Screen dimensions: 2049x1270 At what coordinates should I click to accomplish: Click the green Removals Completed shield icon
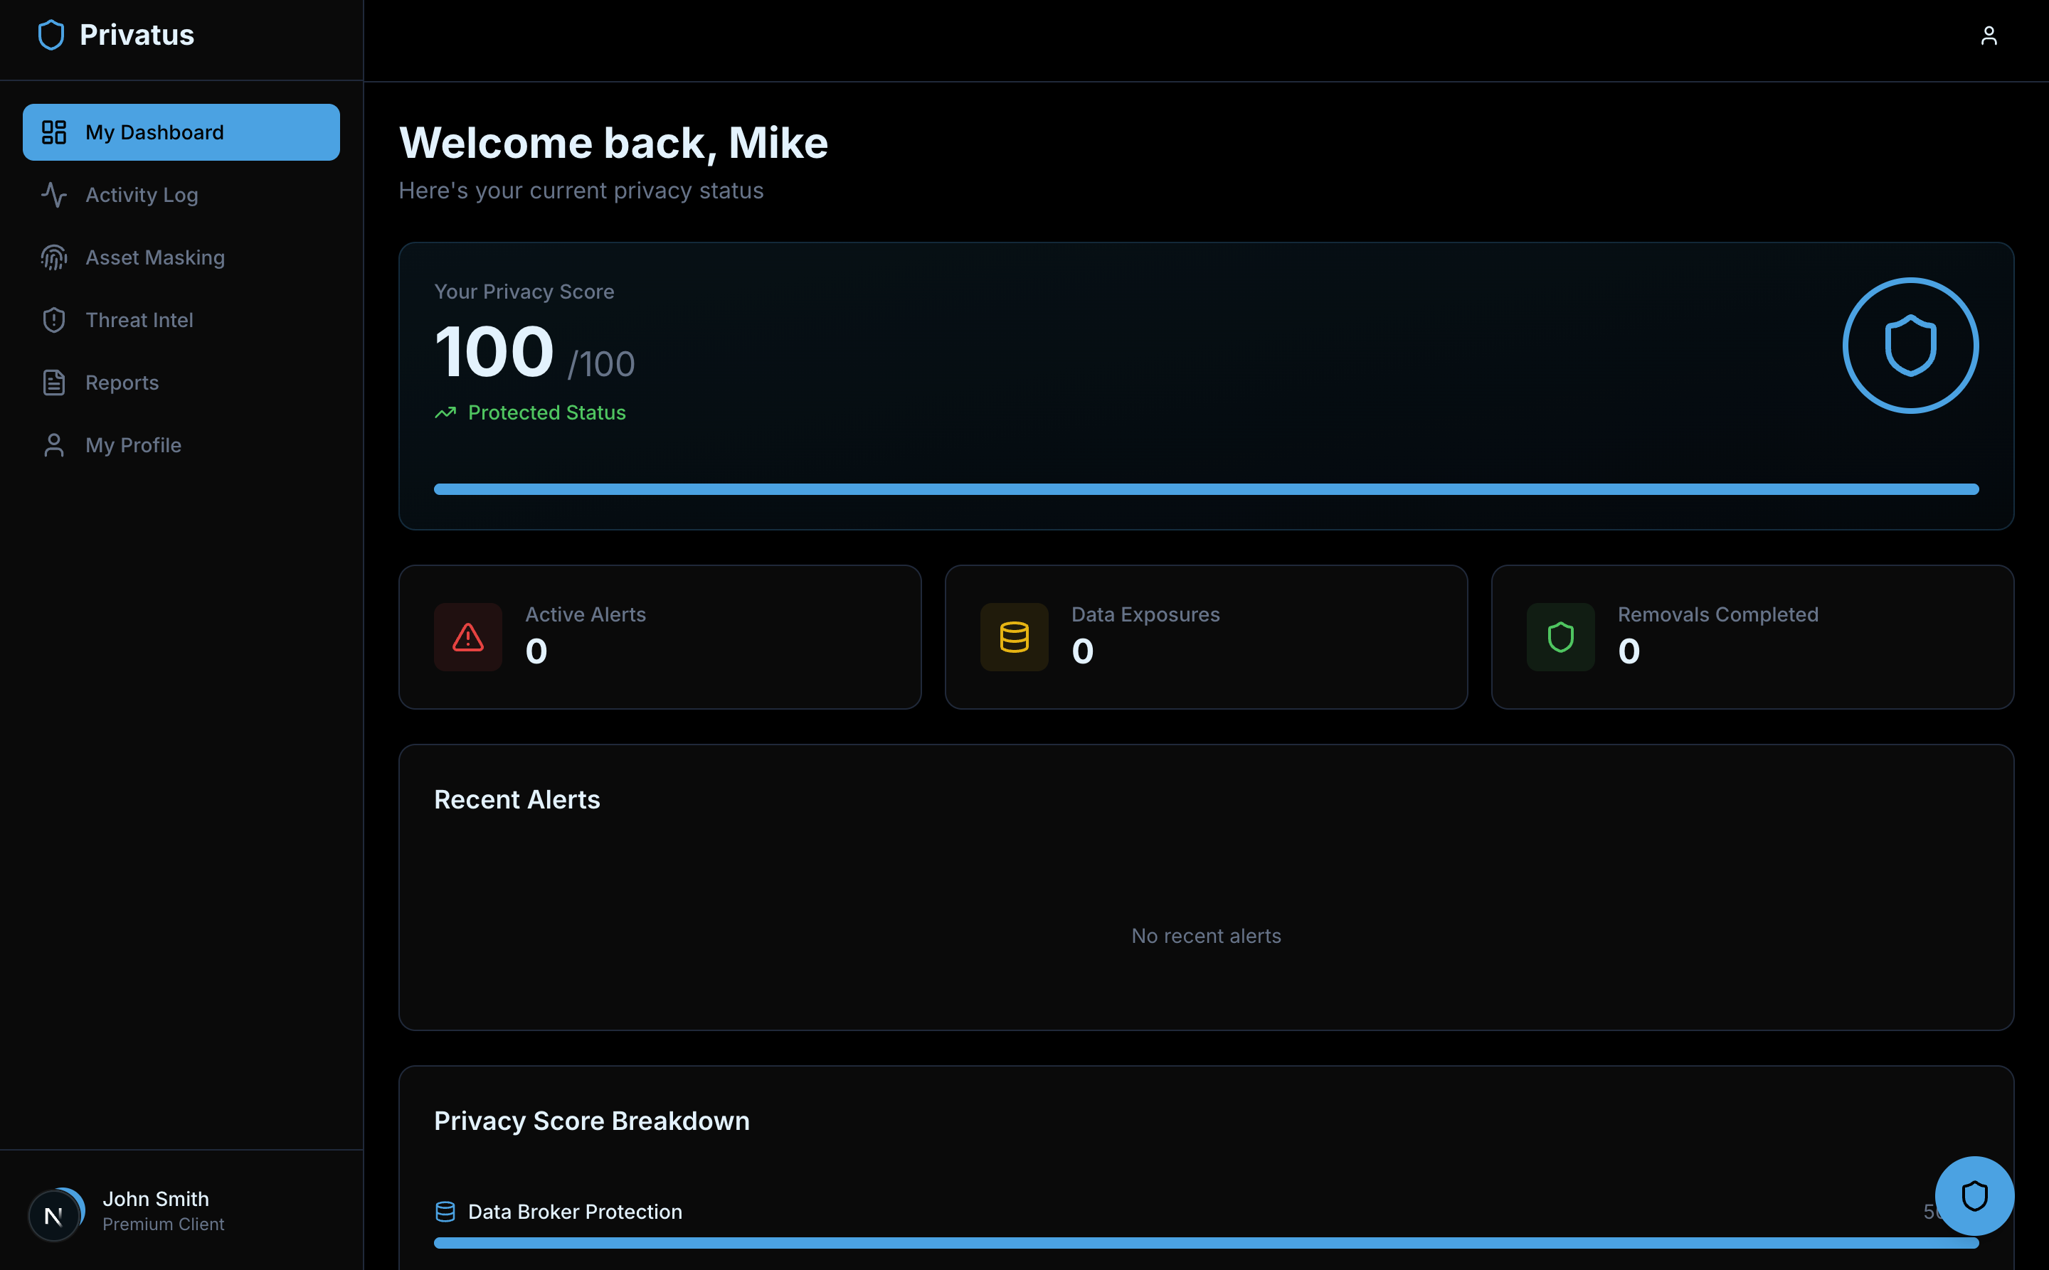click(1560, 636)
